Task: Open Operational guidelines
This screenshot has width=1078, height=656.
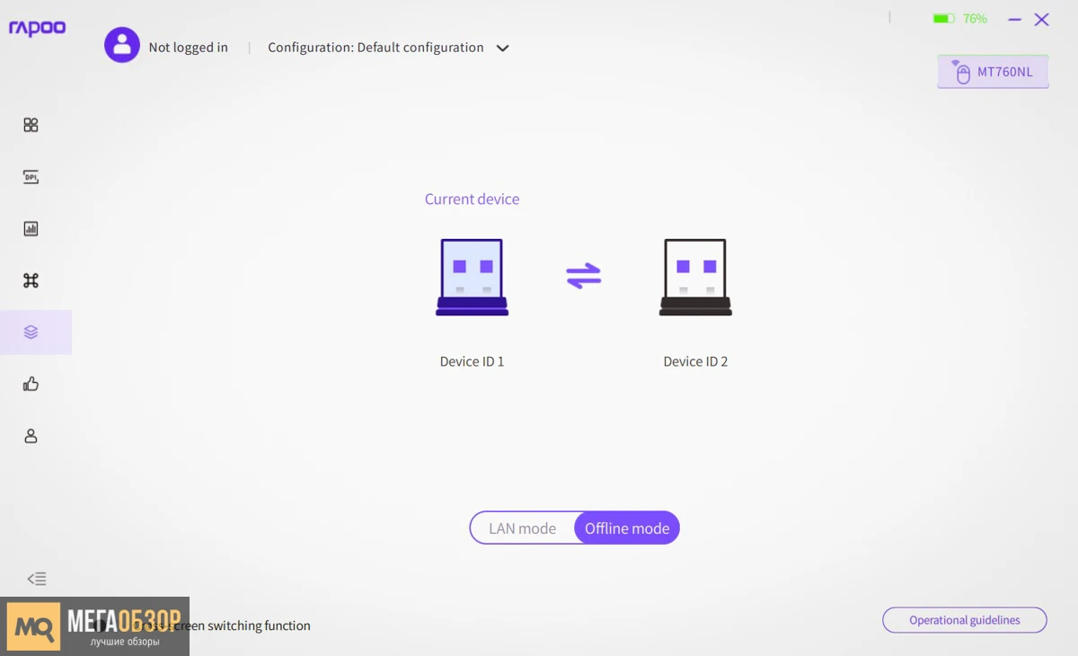Action: coord(964,620)
